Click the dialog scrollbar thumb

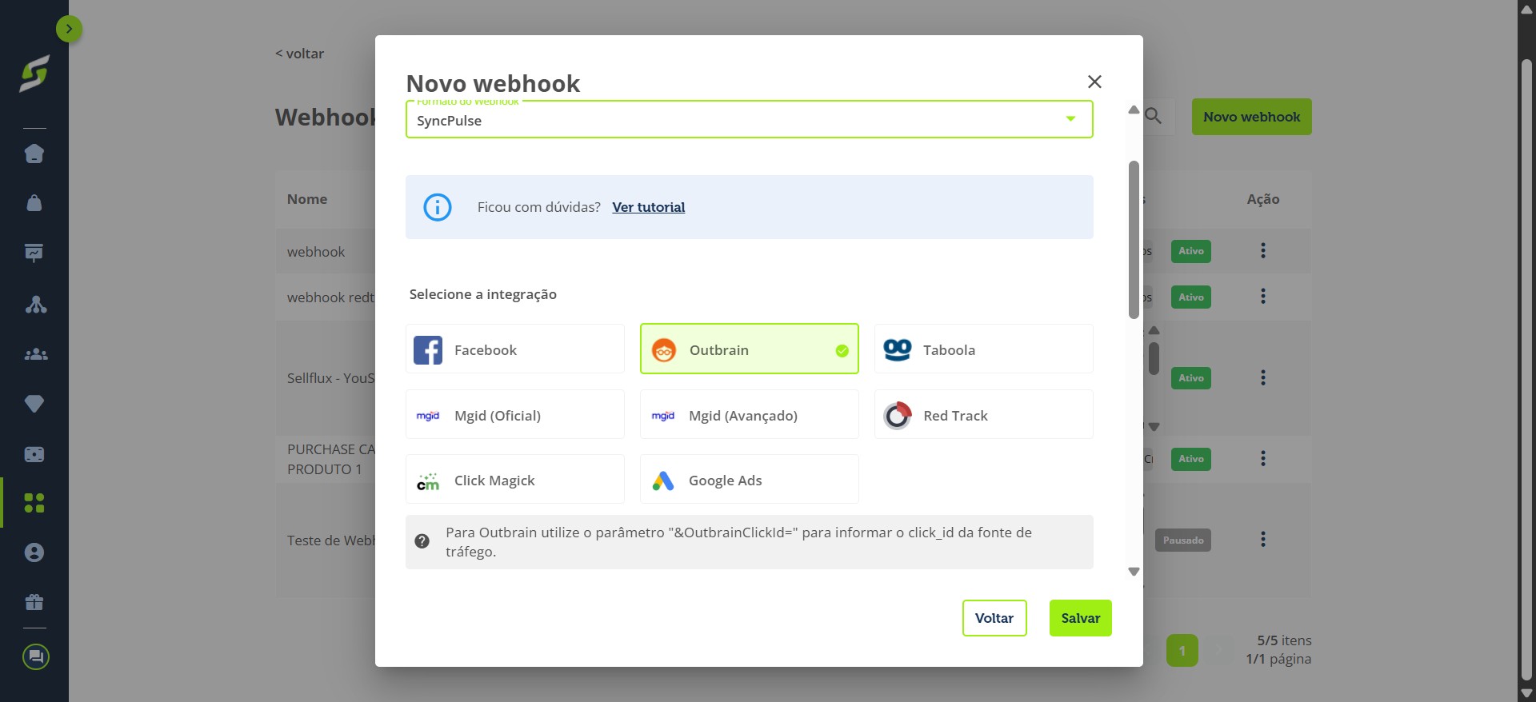click(1134, 240)
